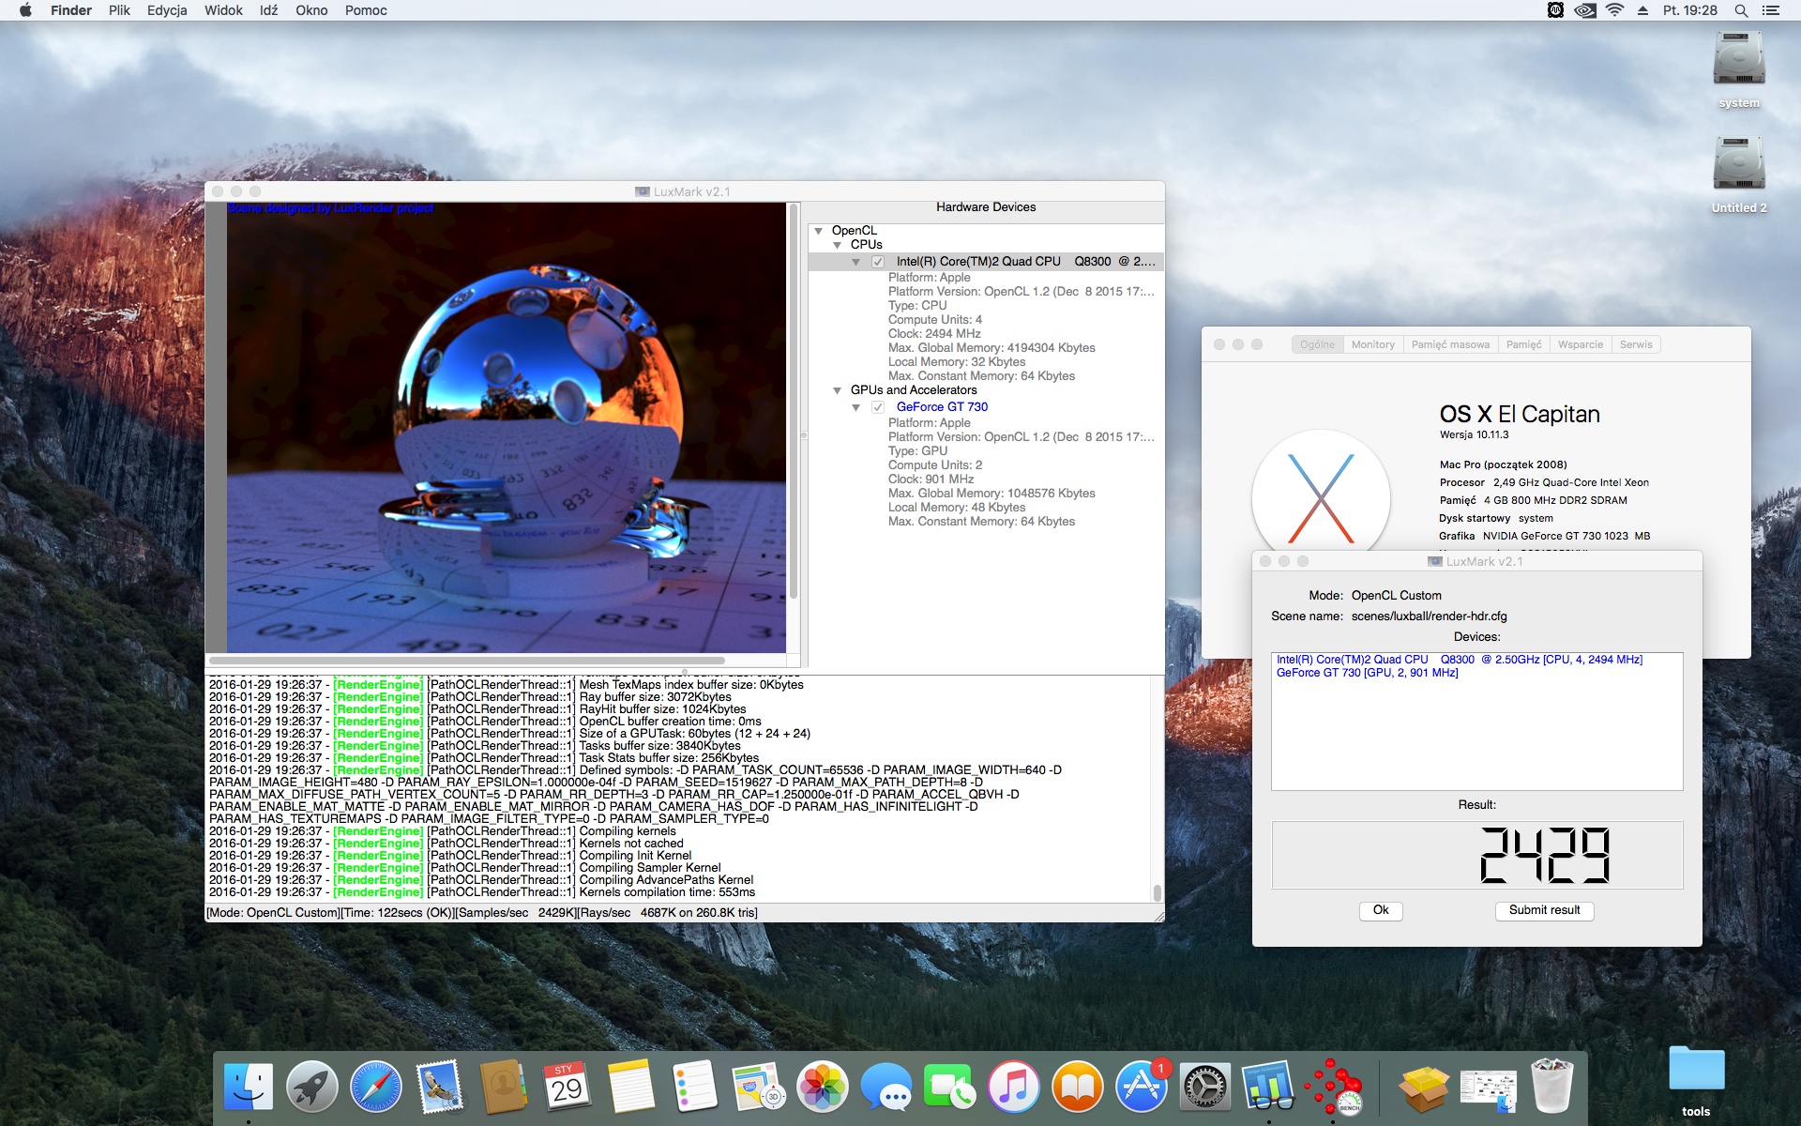Viewport: 1801px width, 1126px height.
Task: Collapse GPUs and Accelerators group
Action: click(838, 390)
